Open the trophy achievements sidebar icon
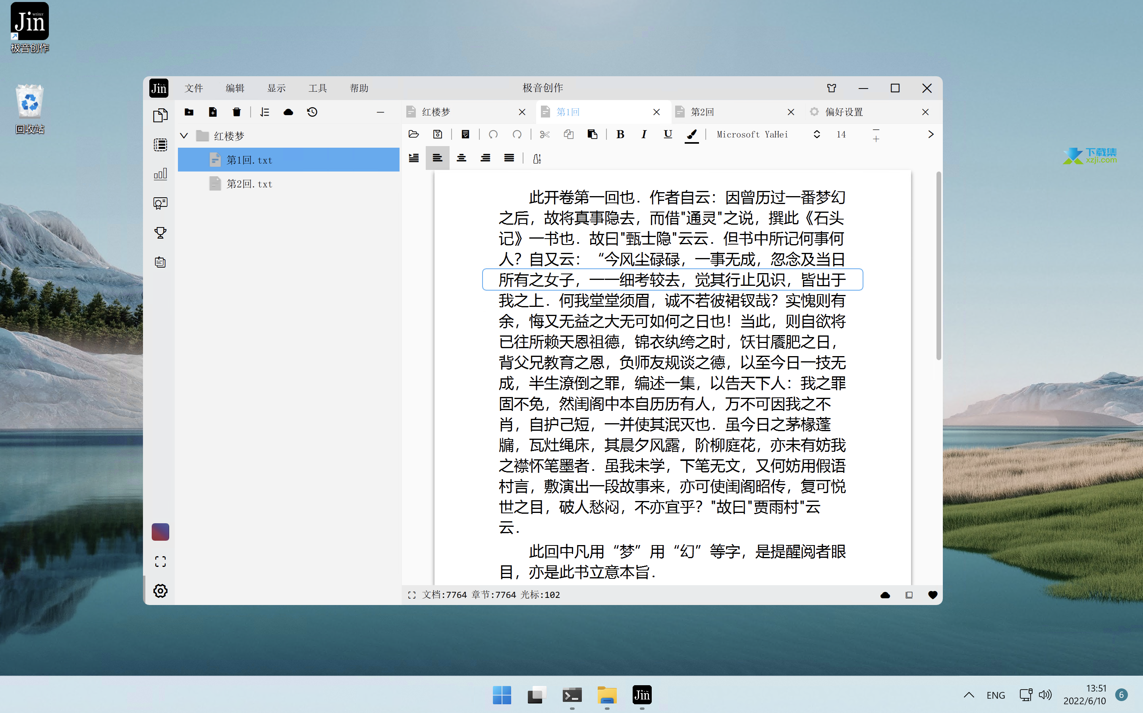This screenshot has height=713, width=1143. 160,233
